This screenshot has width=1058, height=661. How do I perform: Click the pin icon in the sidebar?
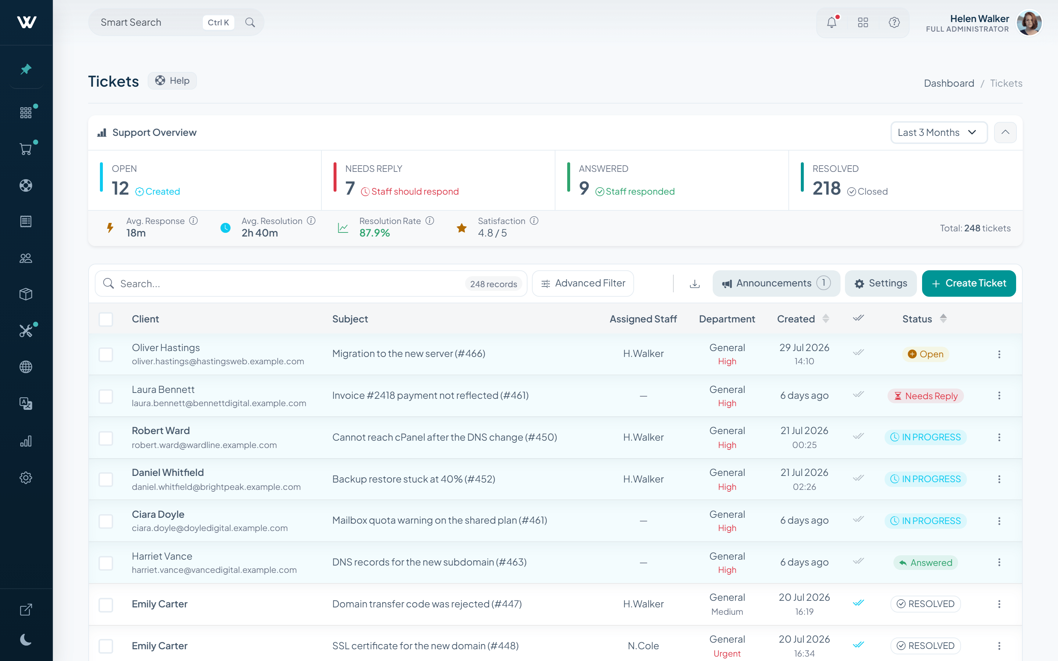26,69
